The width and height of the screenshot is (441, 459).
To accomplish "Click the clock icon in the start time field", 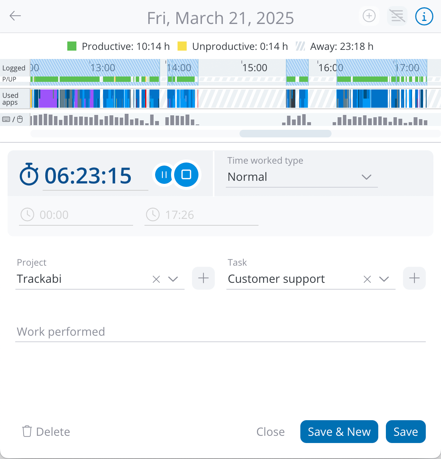I will pyautogui.click(x=27, y=214).
